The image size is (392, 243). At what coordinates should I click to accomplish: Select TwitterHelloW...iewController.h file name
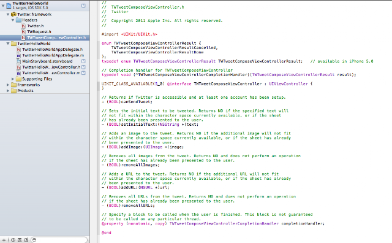tap(51, 67)
